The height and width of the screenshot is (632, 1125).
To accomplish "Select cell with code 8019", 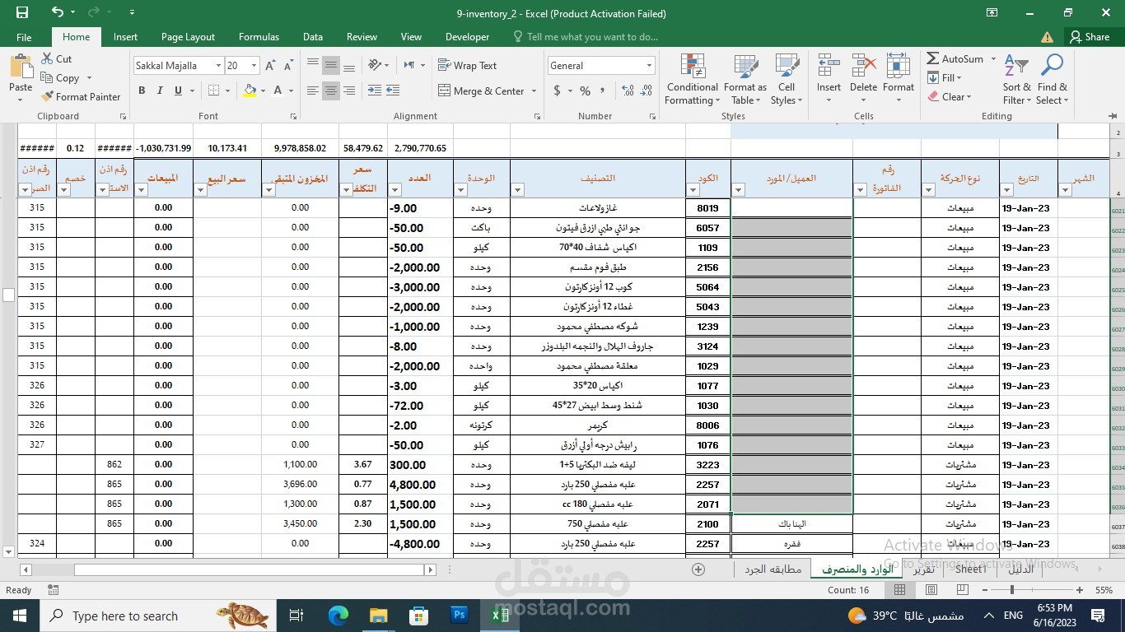I will point(707,208).
